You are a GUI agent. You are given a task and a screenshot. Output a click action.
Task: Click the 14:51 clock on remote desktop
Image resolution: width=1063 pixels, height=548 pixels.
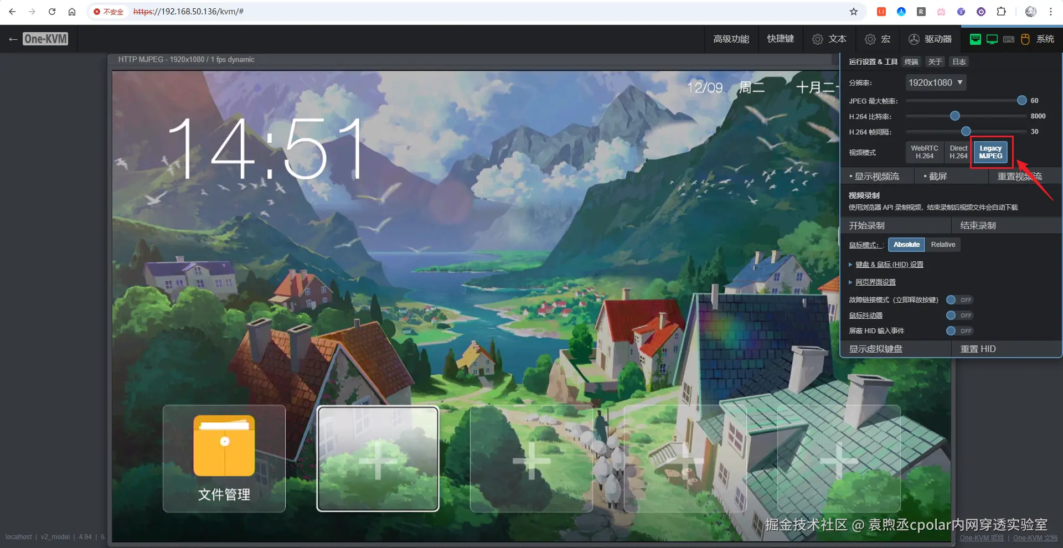point(266,148)
